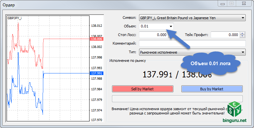Click the Стоп Лосс label

pyautogui.click(x=127, y=35)
